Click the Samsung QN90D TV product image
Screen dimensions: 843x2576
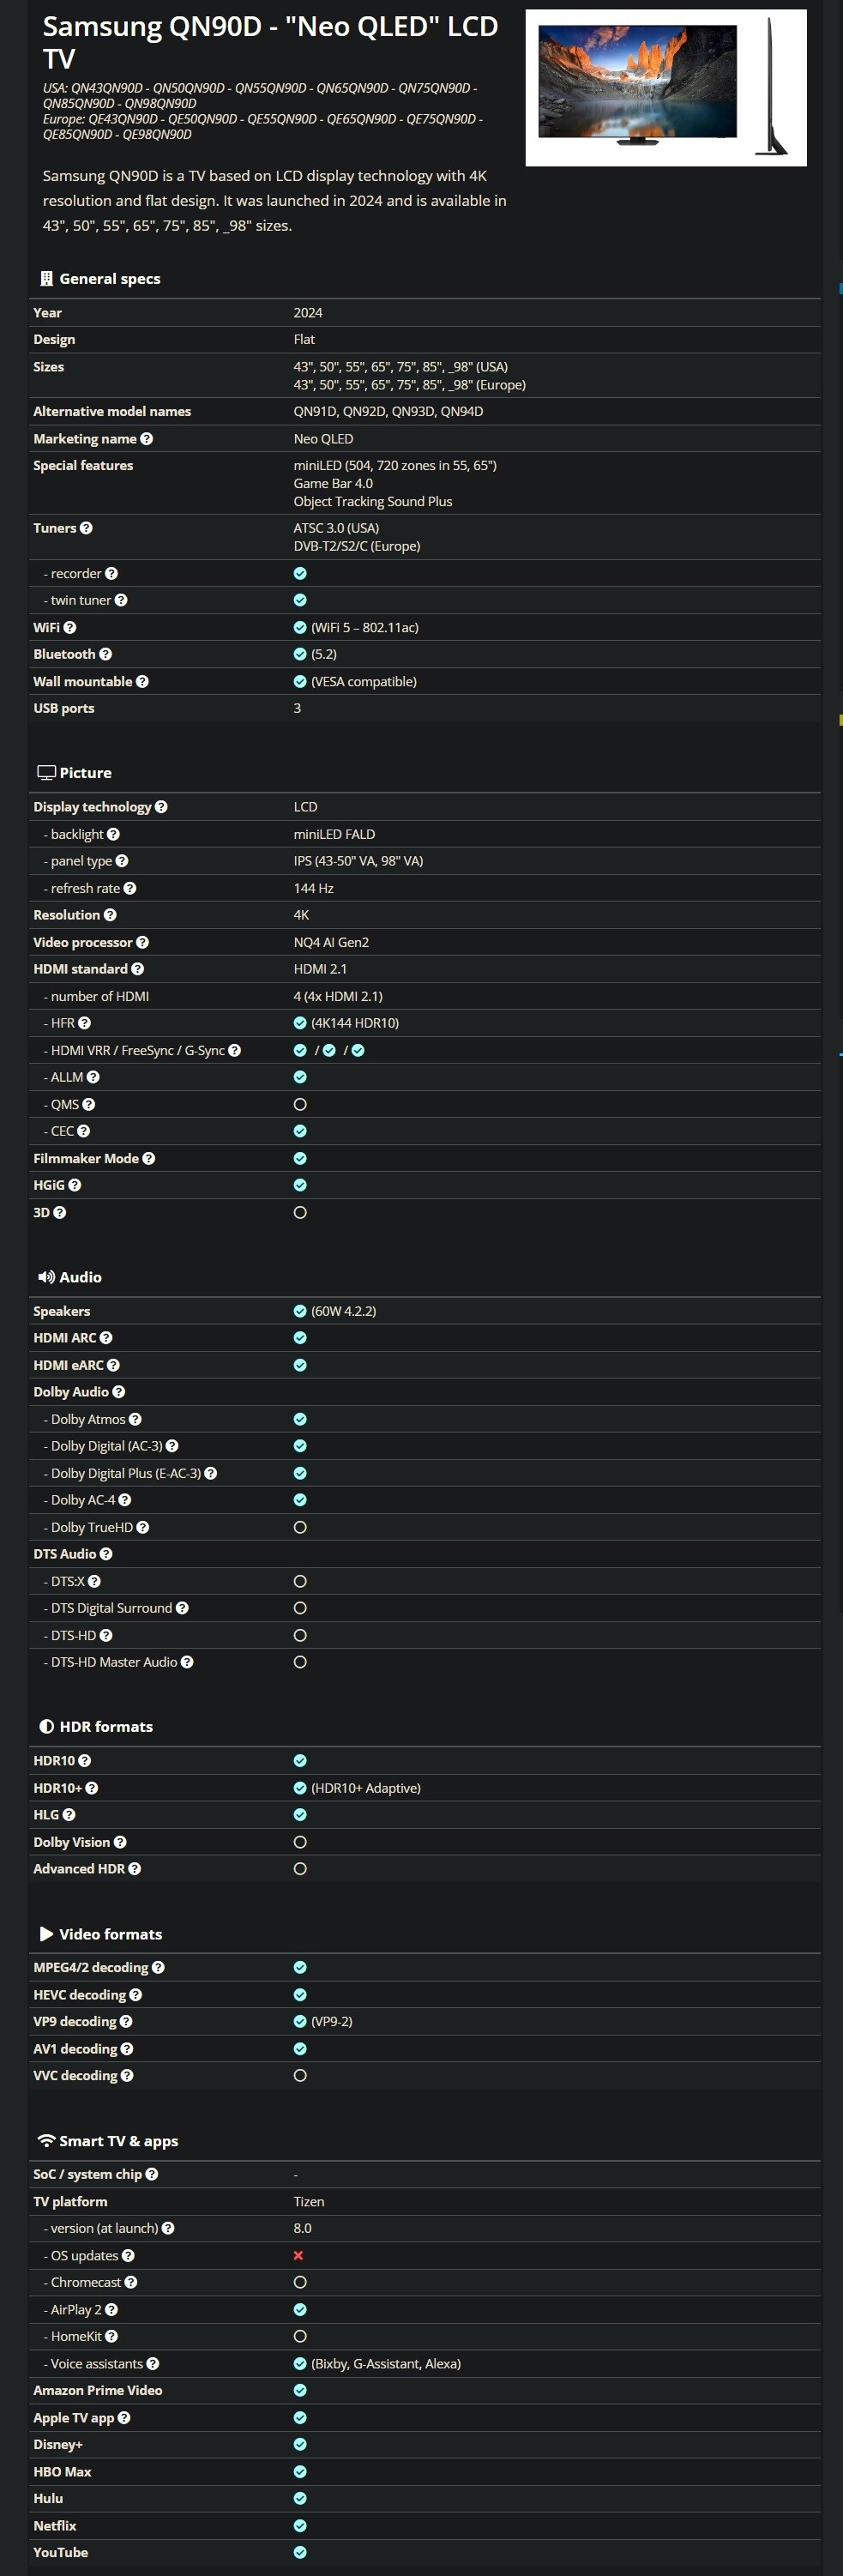[665, 87]
